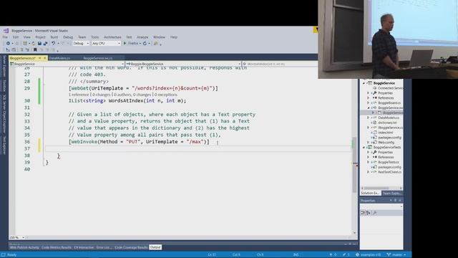Select index.html in Solution Explorer
The image size is (458, 258).
coord(386,133)
